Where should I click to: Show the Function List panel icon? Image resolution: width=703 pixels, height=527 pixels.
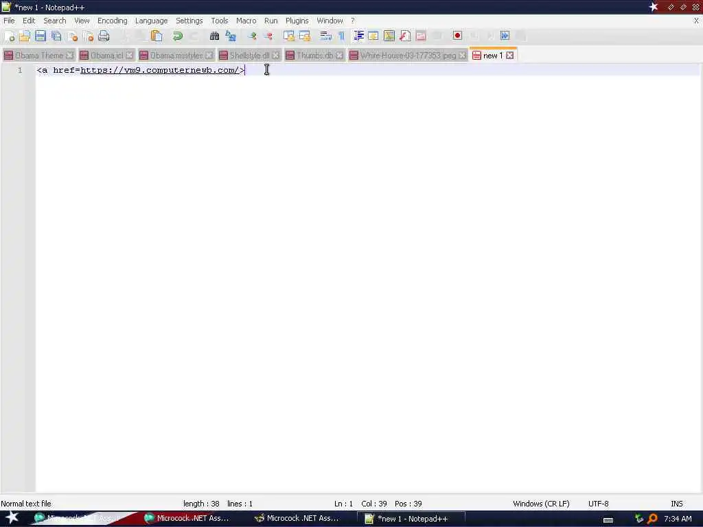pyautogui.click(x=405, y=36)
